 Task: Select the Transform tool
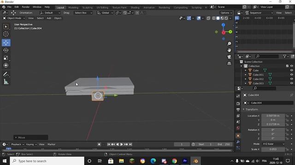(6, 65)
